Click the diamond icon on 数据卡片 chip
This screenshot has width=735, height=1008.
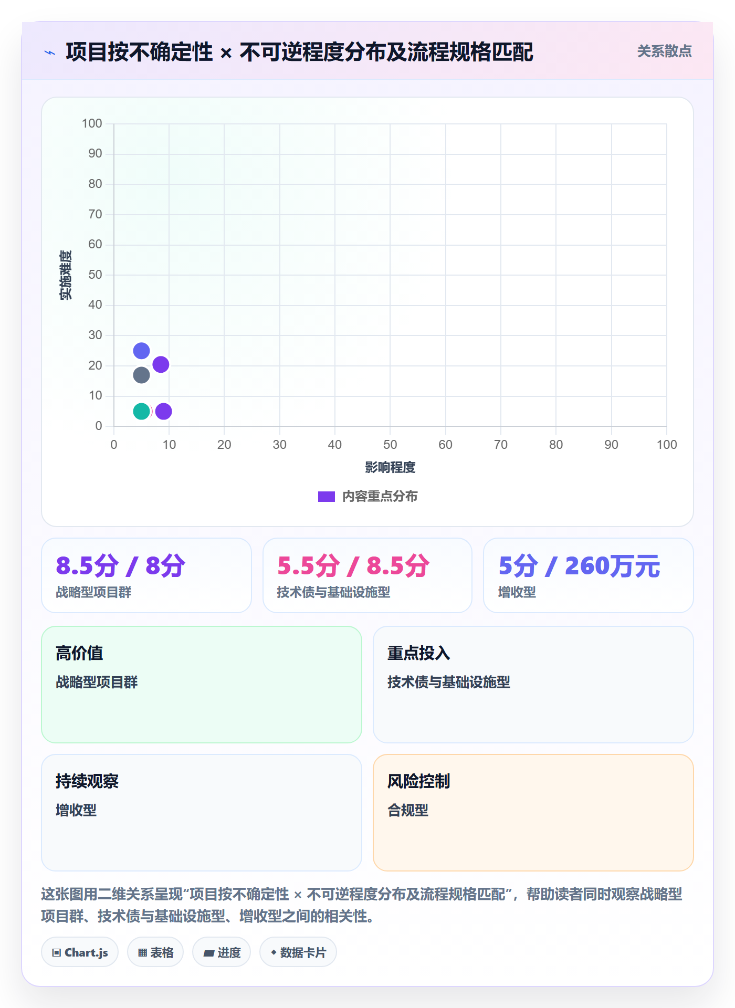point(274,952)
